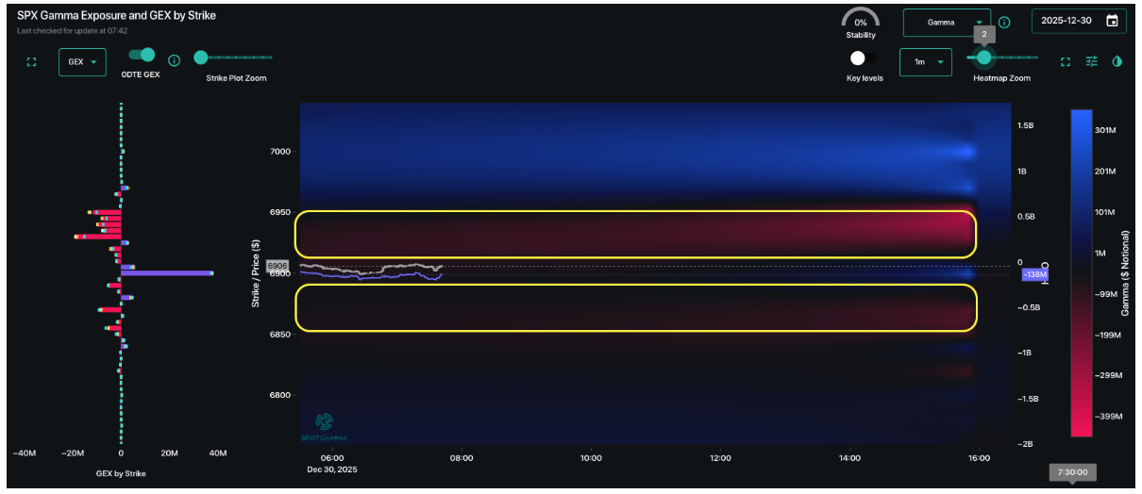Viewport: 1142px width, 494px height.
Task: Click the Strike Plot Zoom slider handle
Action: click(x=200, y=58)
